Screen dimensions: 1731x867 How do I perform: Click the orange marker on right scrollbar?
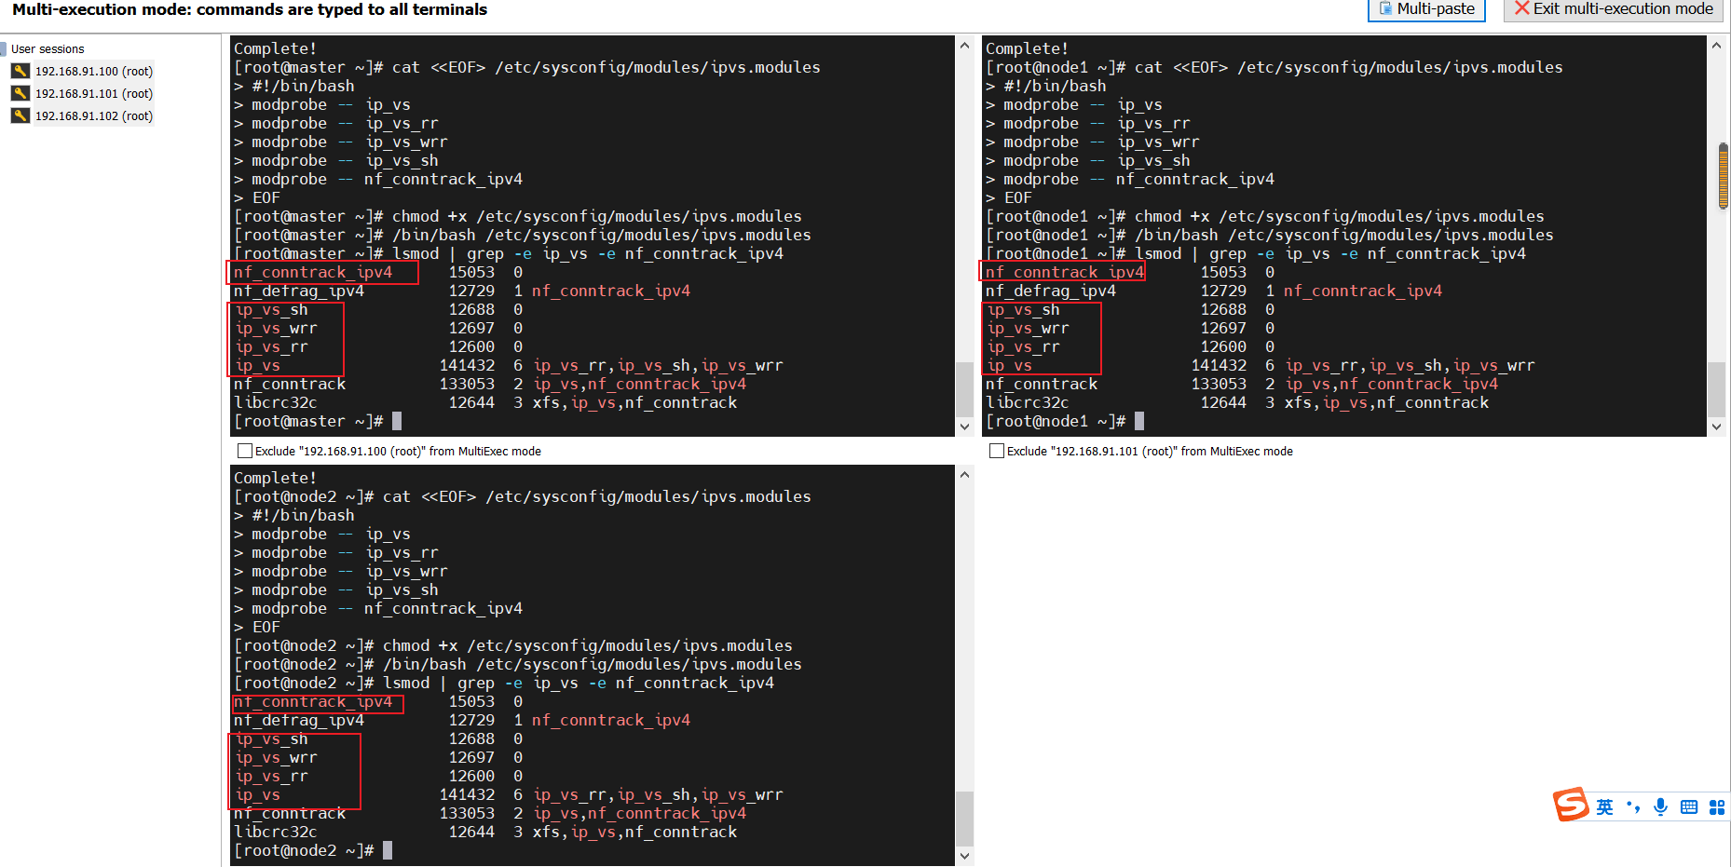[x=1724, y=176]
